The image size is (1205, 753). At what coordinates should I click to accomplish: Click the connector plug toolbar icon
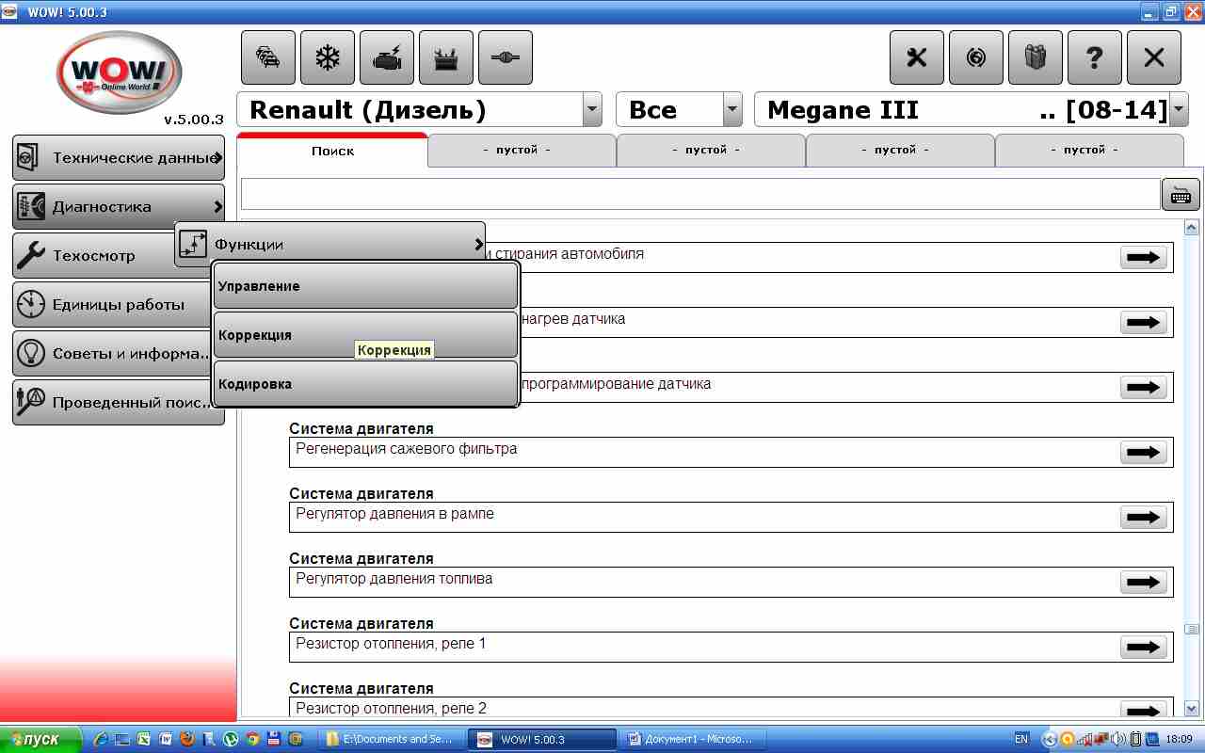tap(506, 58)
